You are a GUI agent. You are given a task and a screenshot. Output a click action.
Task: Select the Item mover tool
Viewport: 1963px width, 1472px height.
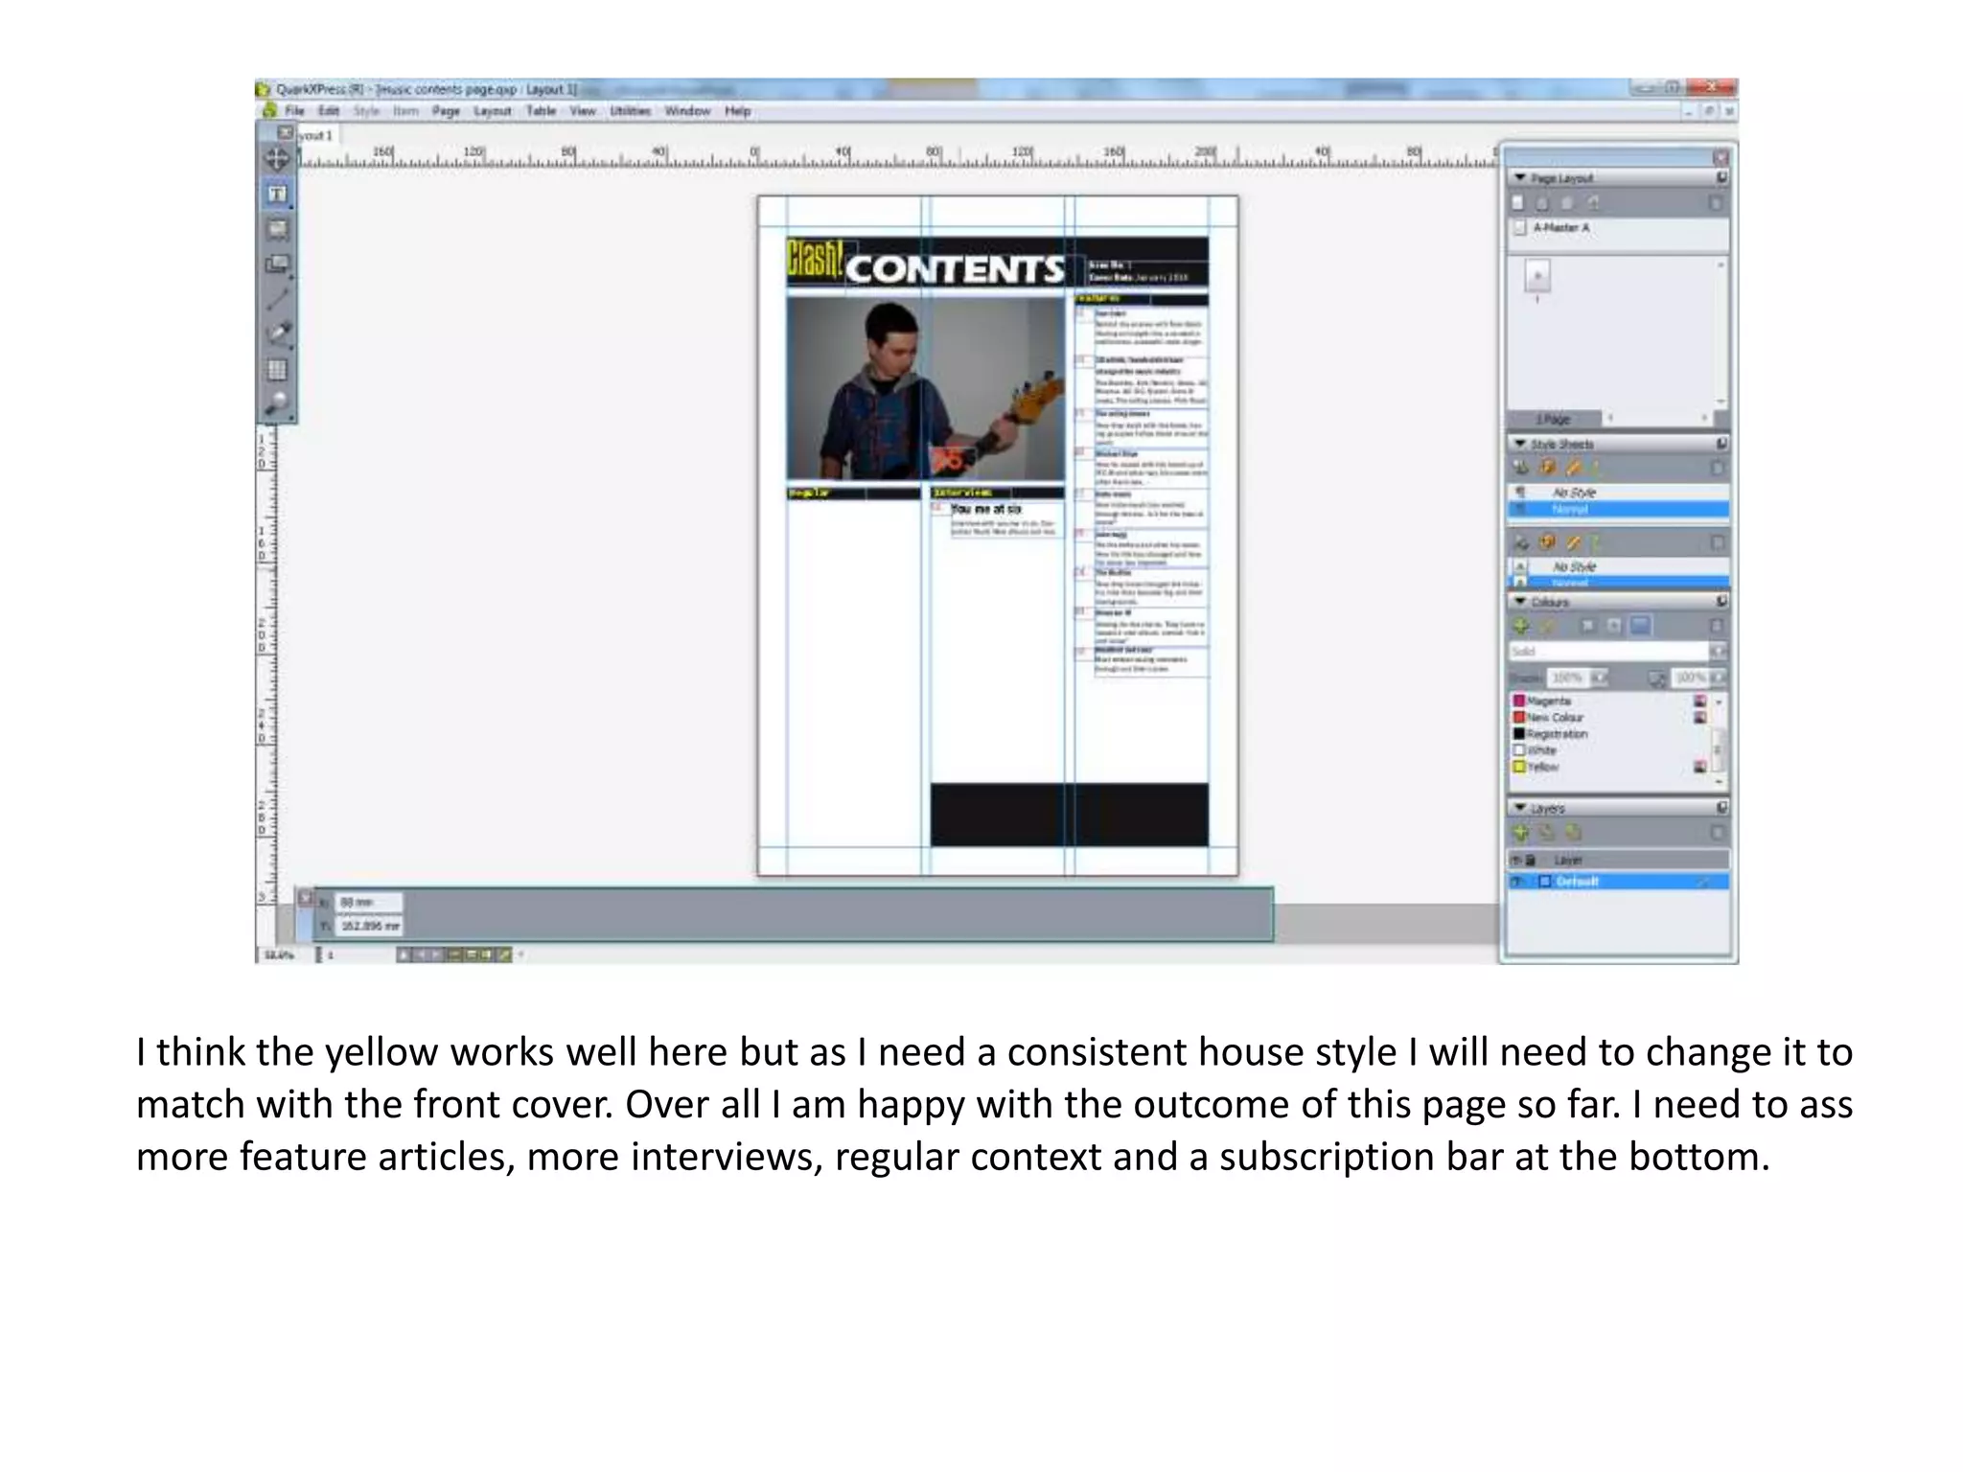tap(277, 159)
